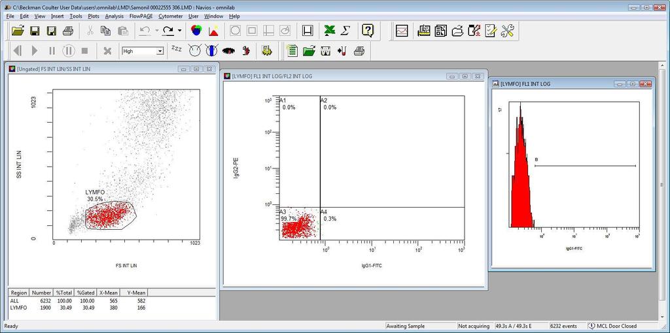Open the Analysis menu
Screen dimensions: 670x333
tap(114, 16)
